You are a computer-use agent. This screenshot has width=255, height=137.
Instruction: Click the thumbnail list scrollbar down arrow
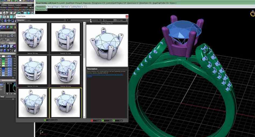click(x=84, y=117)
